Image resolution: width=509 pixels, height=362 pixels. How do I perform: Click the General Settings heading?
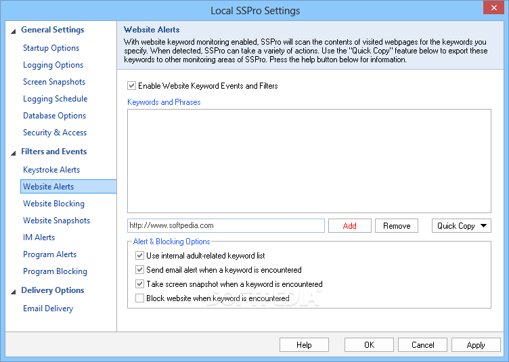click(52, 30)
